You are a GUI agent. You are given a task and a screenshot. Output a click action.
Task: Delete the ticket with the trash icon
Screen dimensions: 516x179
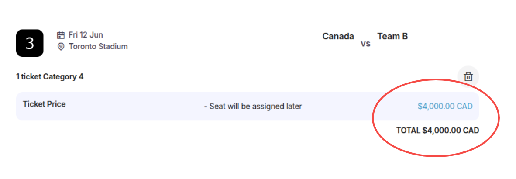click(468, 76)
